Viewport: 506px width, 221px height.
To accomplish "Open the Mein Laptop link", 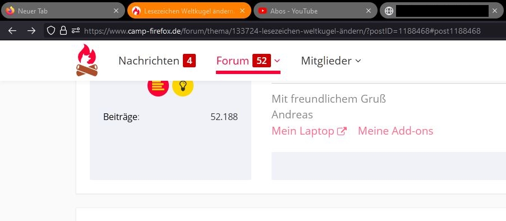I will (x=303, y=131).
